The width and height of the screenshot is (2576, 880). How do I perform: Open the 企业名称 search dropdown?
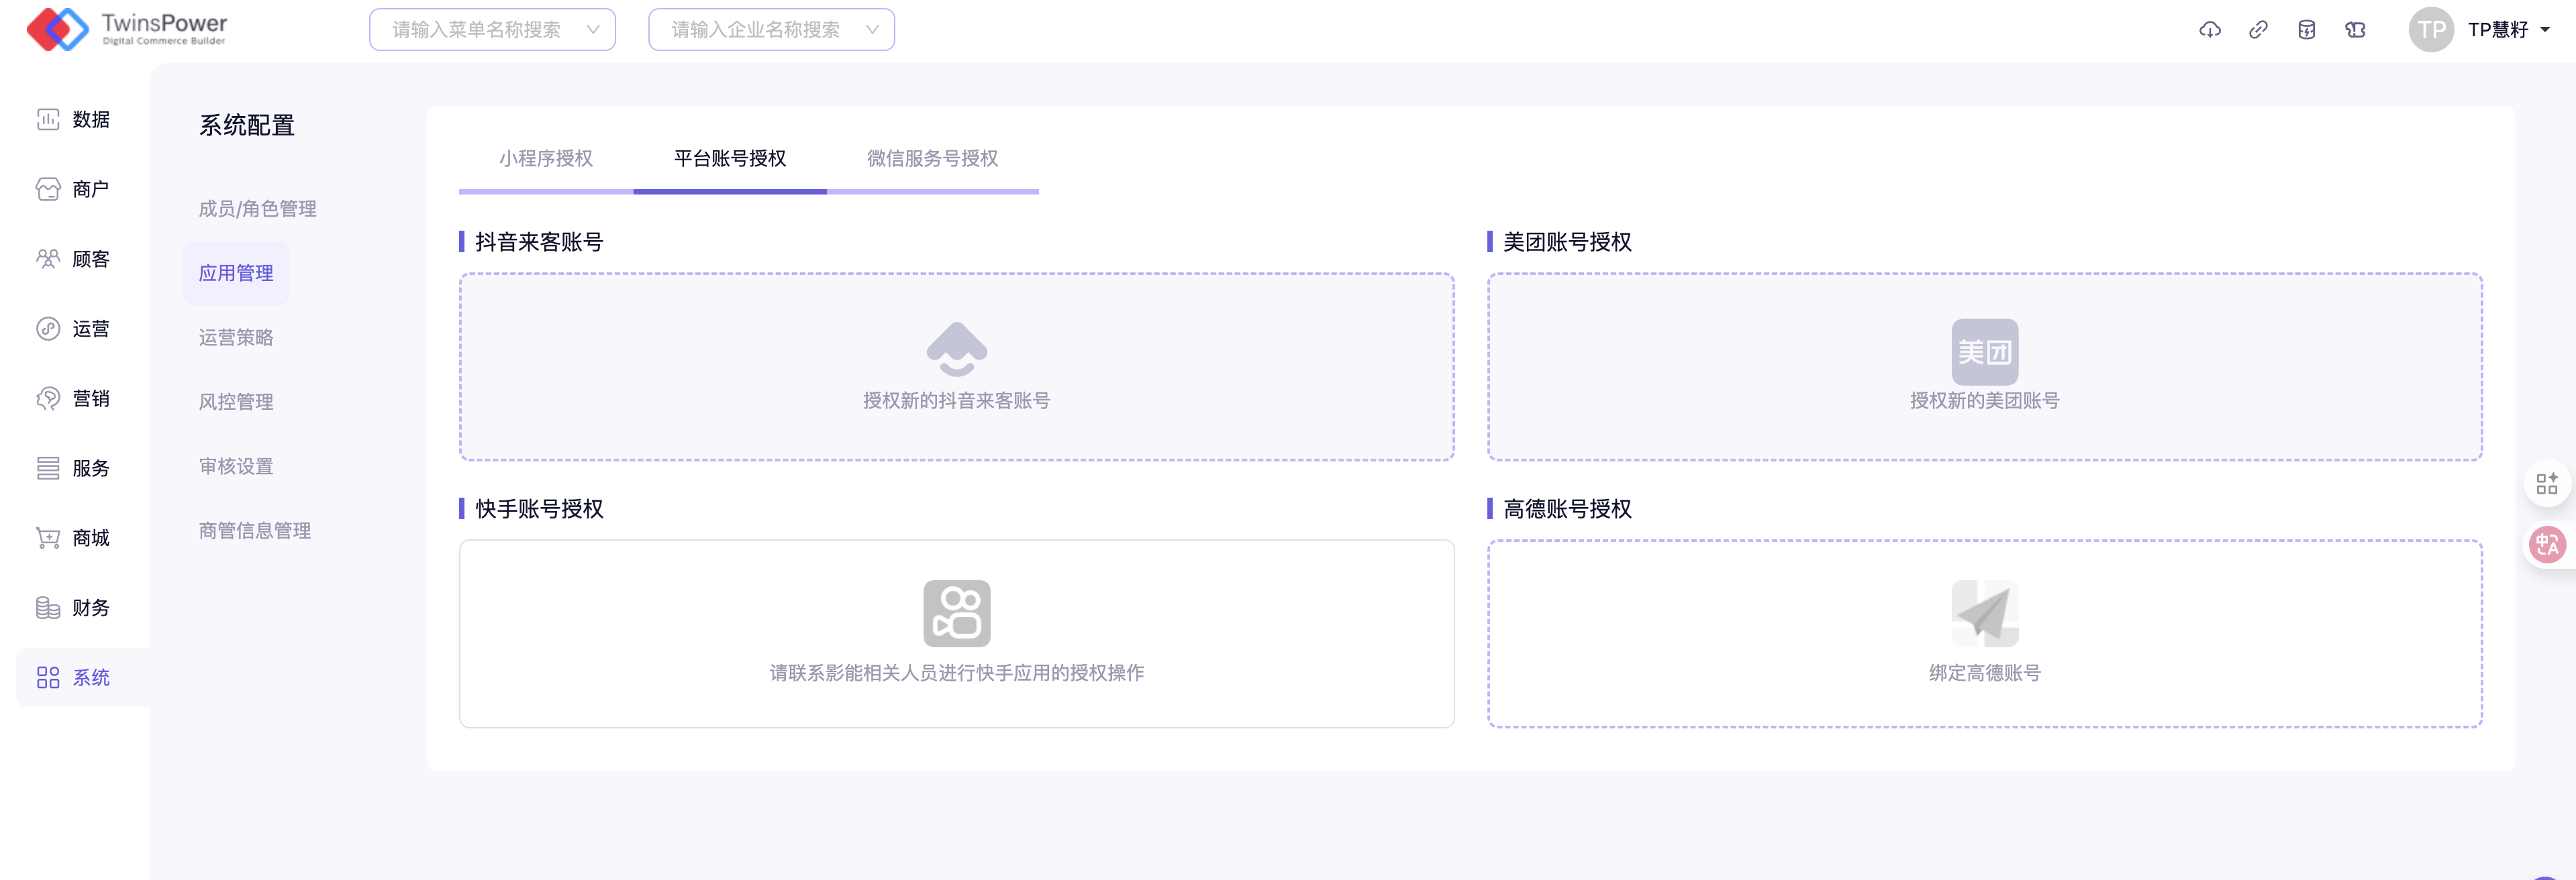(x=770, y=30)
